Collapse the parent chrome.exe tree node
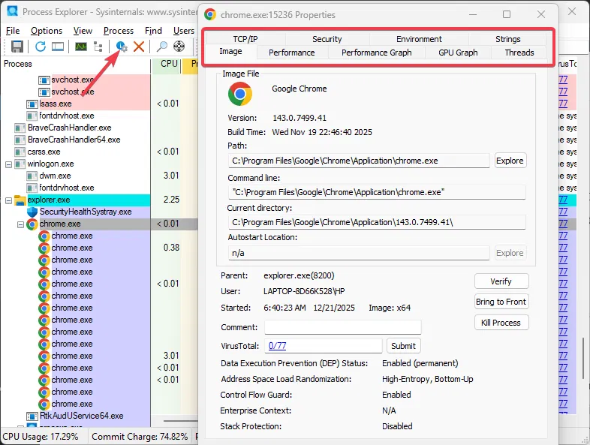Screen dimensions: 590x445 pos(20,224)
